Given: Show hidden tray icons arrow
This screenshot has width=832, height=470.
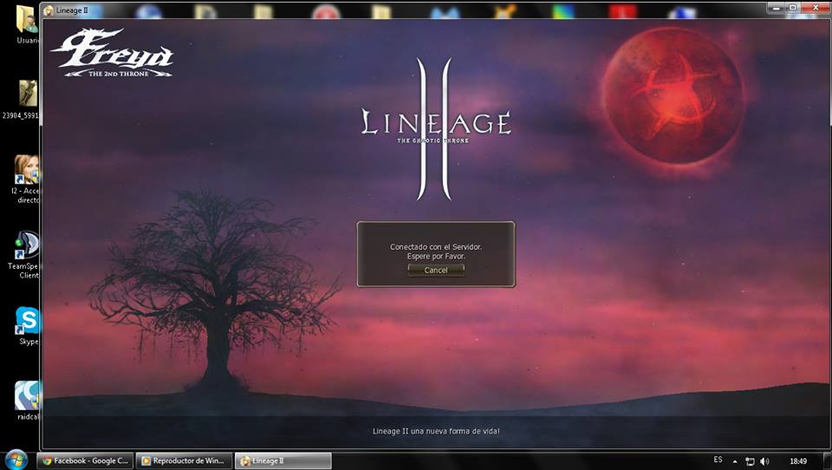Looking at the screenshot, I should 735,461.
